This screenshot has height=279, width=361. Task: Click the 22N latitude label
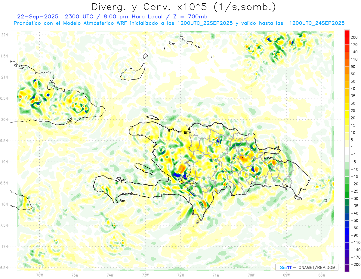(x=5, y=35)
